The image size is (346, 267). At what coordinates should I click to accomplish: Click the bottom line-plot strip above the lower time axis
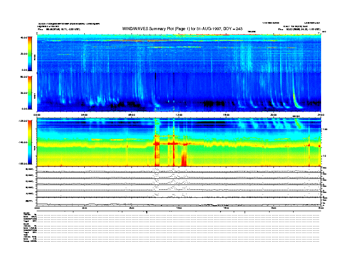(179, 202)
